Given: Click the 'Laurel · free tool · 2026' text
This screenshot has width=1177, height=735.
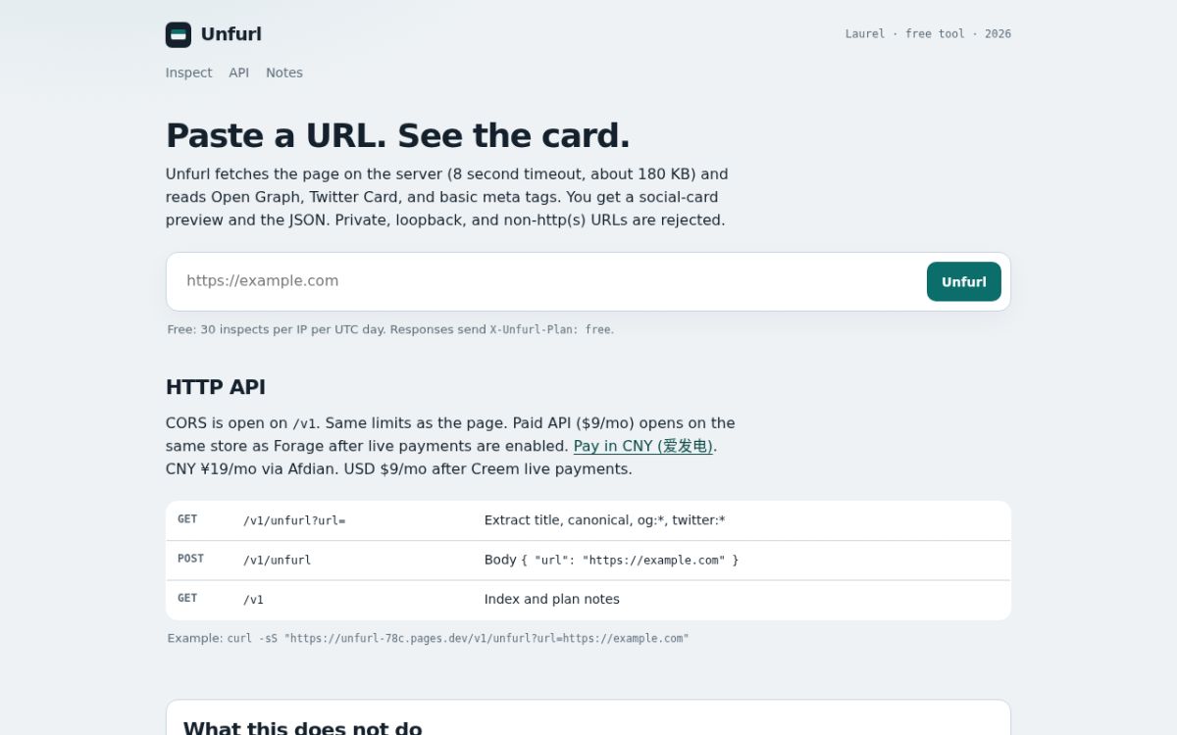Looking at the screenshot, I should pos(928,33).
